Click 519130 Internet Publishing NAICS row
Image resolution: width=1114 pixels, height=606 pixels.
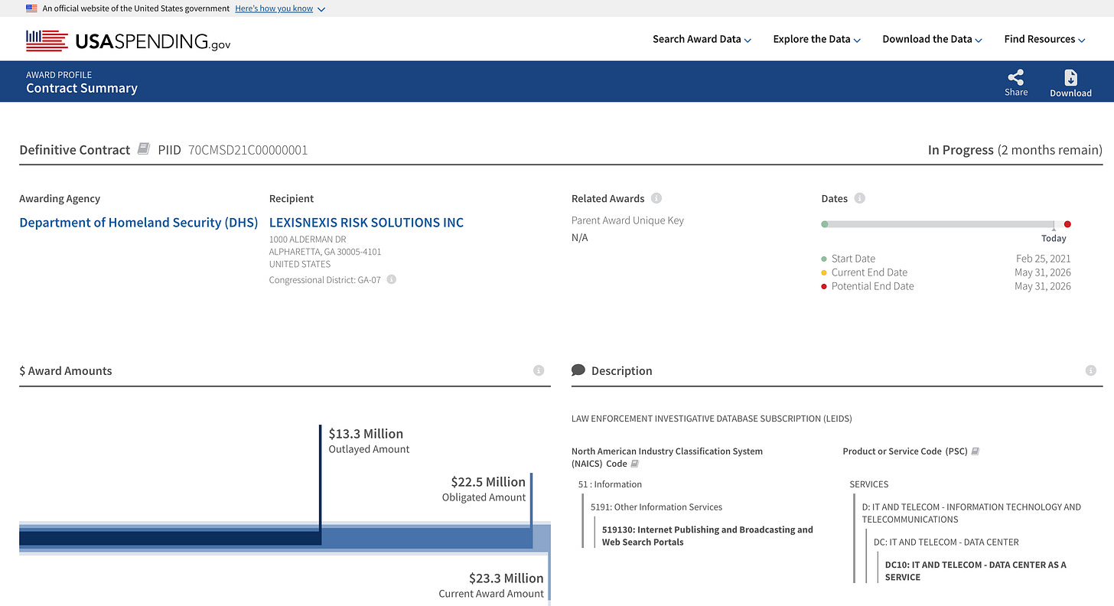click(708, 536)
